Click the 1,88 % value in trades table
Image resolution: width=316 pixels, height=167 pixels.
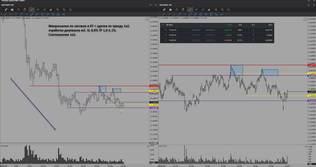(x=240, y=30)
